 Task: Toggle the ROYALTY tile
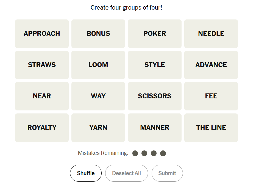tap(42, 128)
